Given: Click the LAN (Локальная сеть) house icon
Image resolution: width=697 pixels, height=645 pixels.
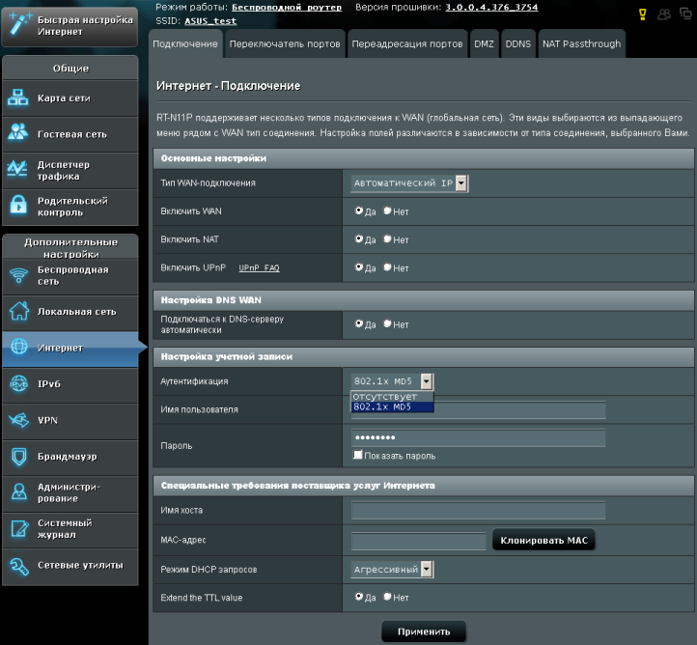Looking at the screenshot, I should [18, 311].
